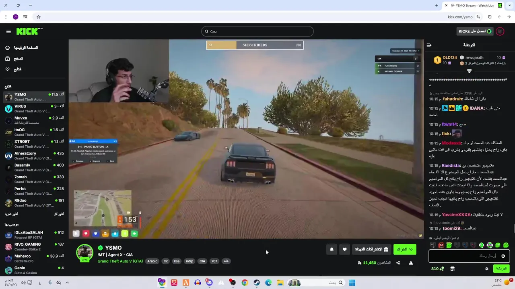Go to the Kick logo home
The width and height of the screenshot is (515, 289).
(29, 31)
